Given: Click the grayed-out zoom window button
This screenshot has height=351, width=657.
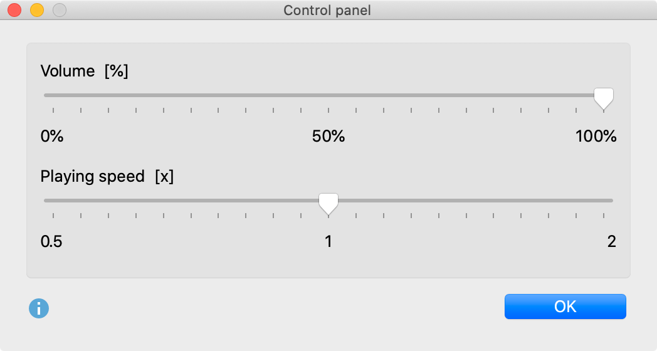Looking at the screenshot, I should (x=60, y=10).
